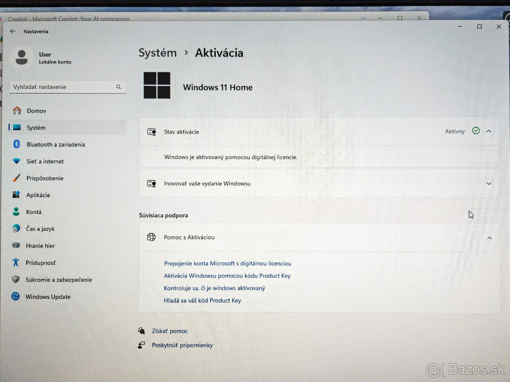Open Systém from the breadcrumb
The image size is (510, 382).
pyautogui.click(x=157, y=53)
